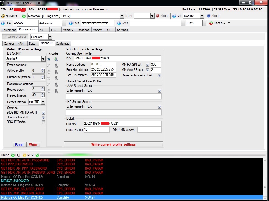Click the Online status green icon
The image size is (269, 201).
(x=13, y=155)
